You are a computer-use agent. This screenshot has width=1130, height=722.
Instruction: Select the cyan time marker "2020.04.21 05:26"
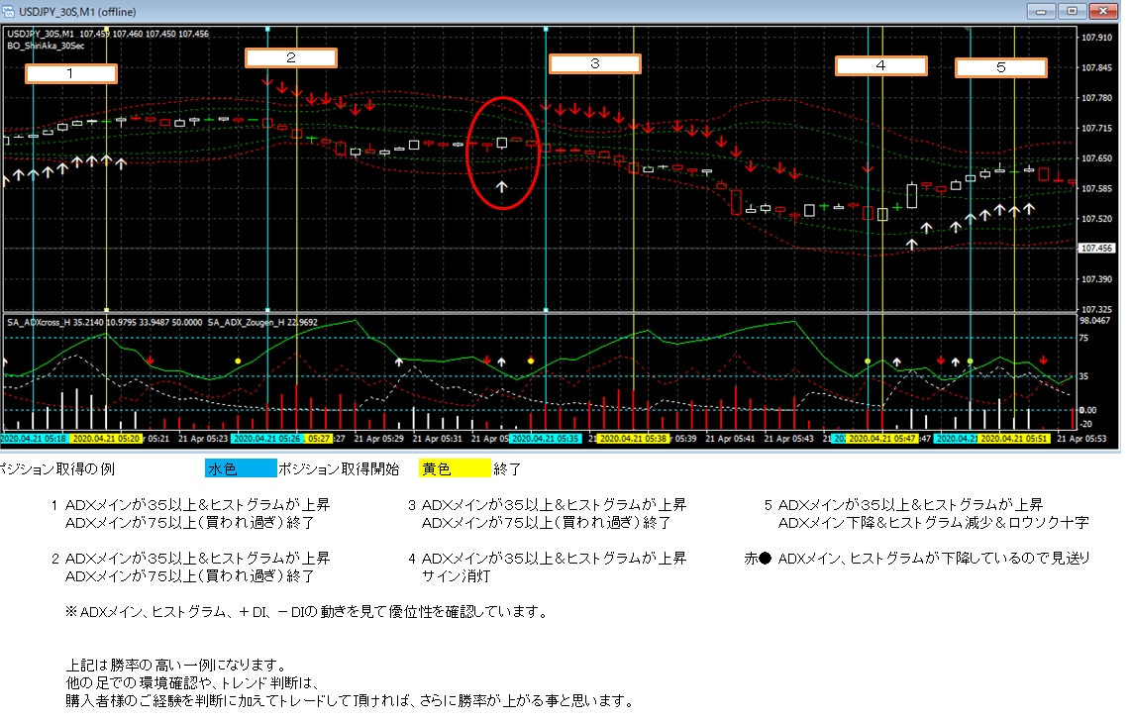[266, 438]
